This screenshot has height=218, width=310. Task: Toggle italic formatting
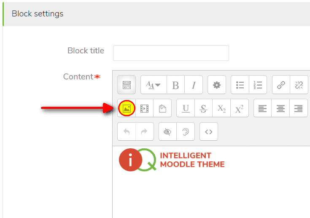pos(194,85)
